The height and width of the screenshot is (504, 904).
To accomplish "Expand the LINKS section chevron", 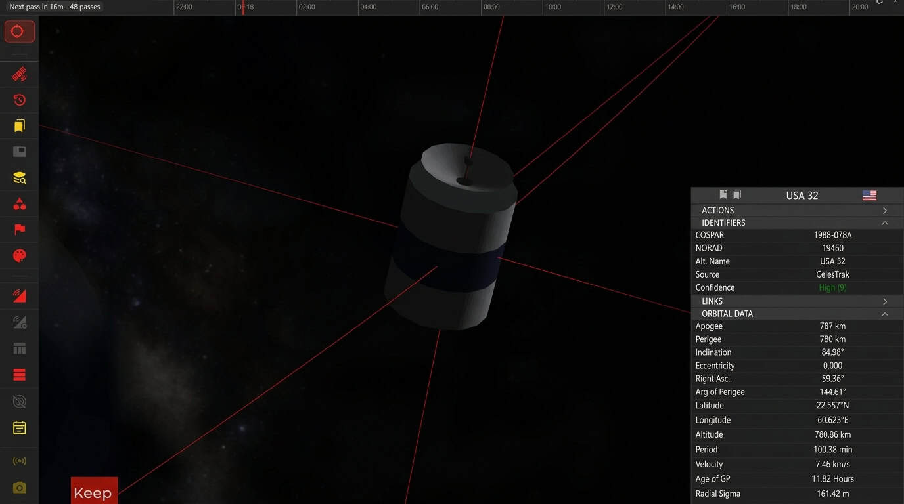I will pos(885,301).
